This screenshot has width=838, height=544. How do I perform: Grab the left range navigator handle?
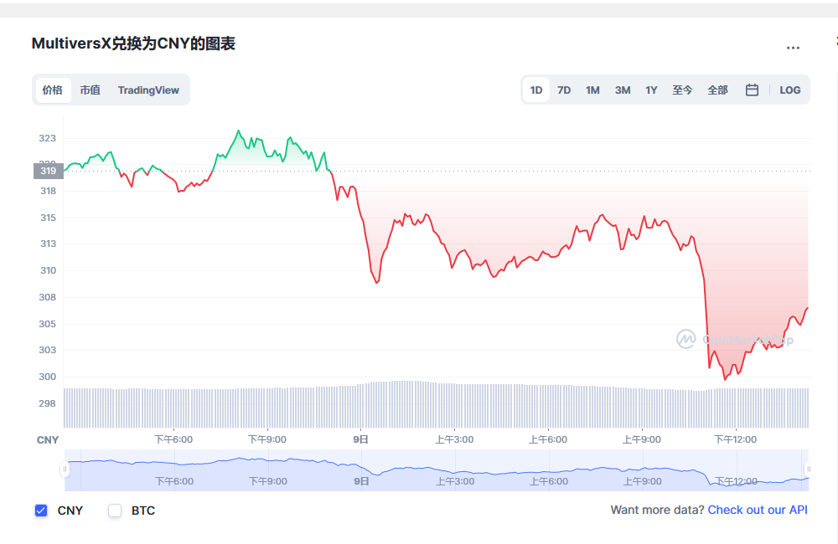[65, 470]
